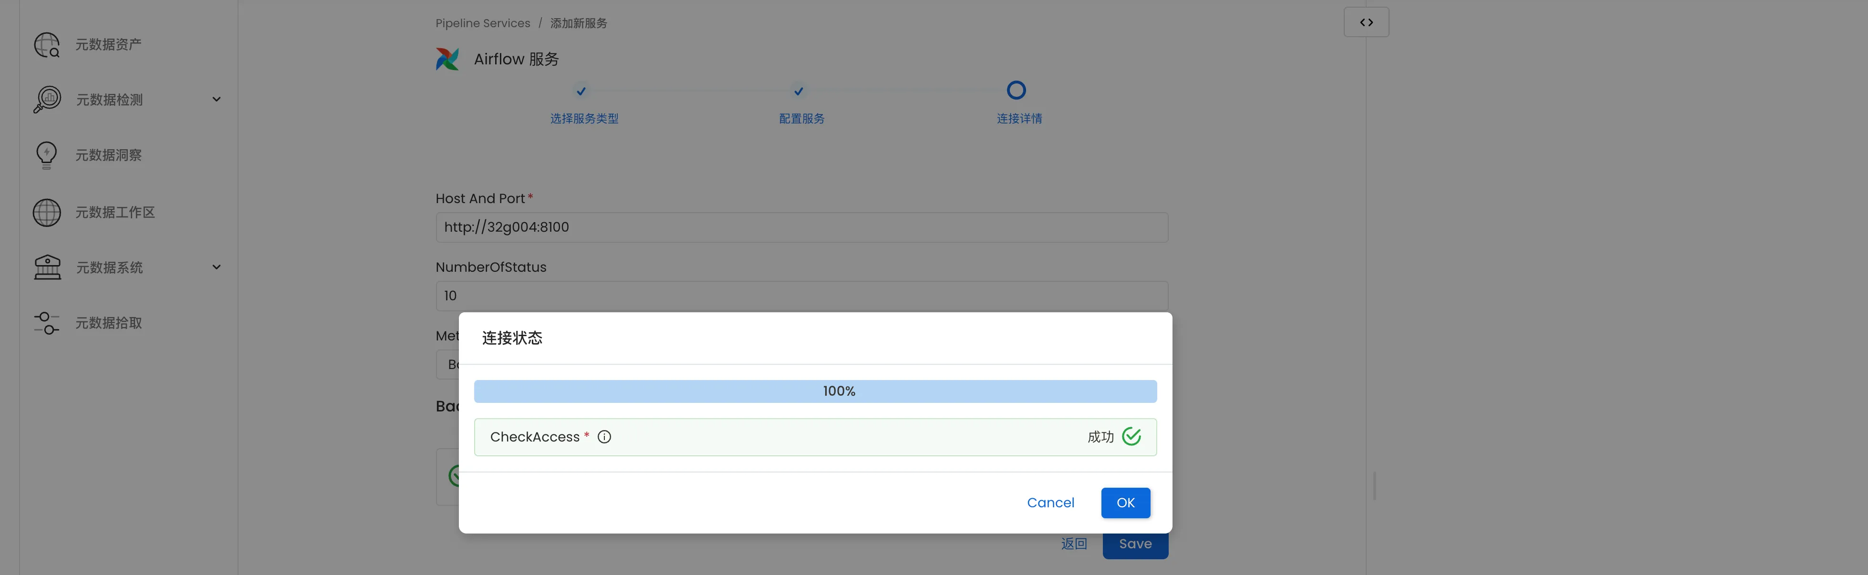This screenshot has height=575, width=1868.
Task: Expand the 元数据检测 menu chevron
Action: point(216,99)
